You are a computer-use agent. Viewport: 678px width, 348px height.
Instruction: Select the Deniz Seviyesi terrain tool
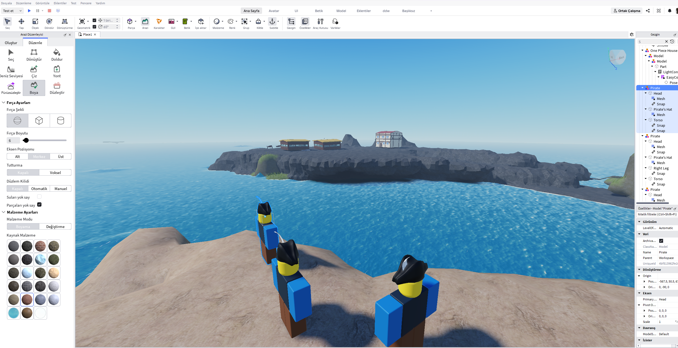(11, 72)
